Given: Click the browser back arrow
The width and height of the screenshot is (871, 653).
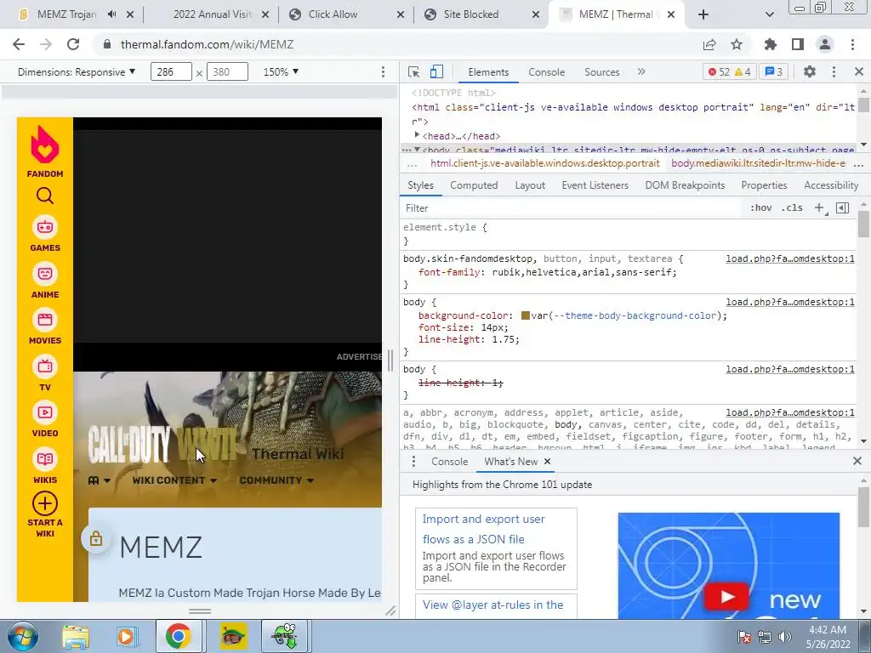Looking at the screenshot, I should point(19,44).
